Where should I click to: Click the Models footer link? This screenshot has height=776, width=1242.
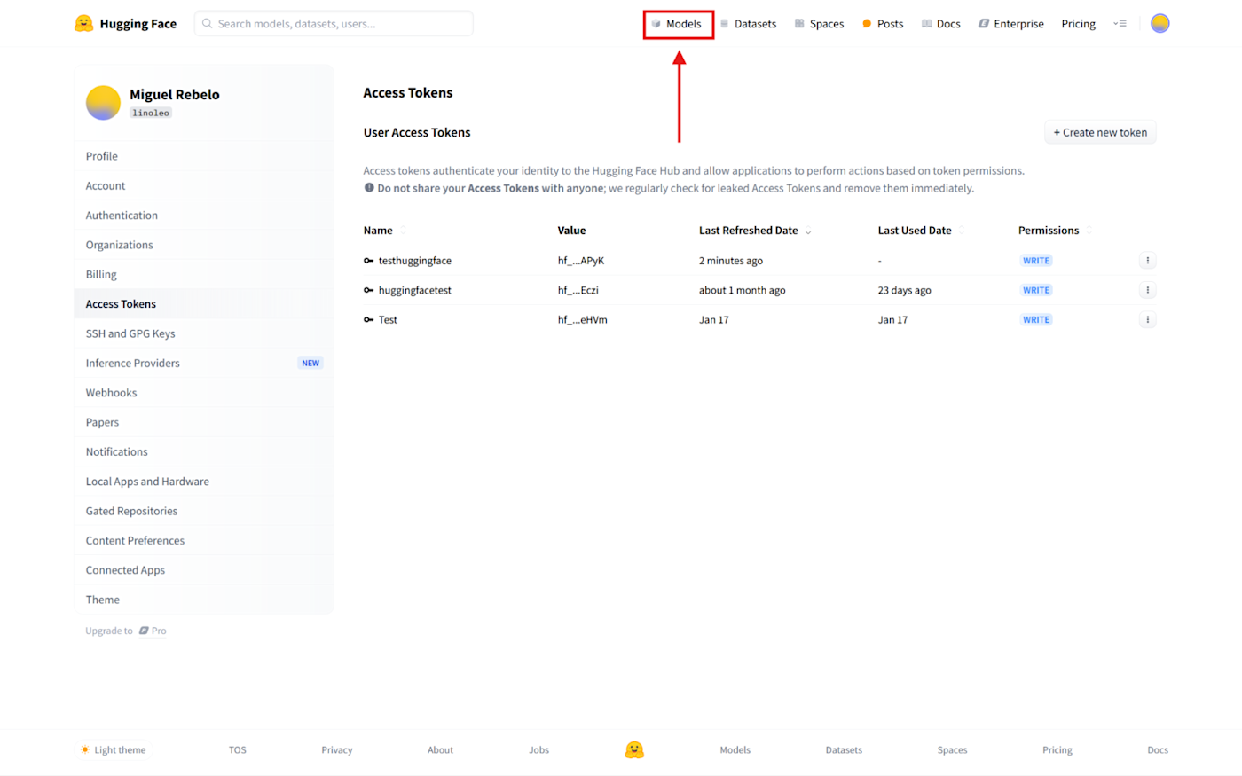735,750
